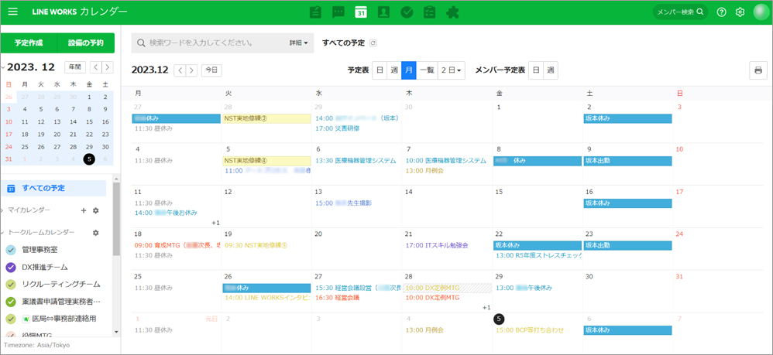Image resolution: width=773 pixels, height=355 pixels.
Task: Open the address book contacts icon
Action: click(383, 12)
